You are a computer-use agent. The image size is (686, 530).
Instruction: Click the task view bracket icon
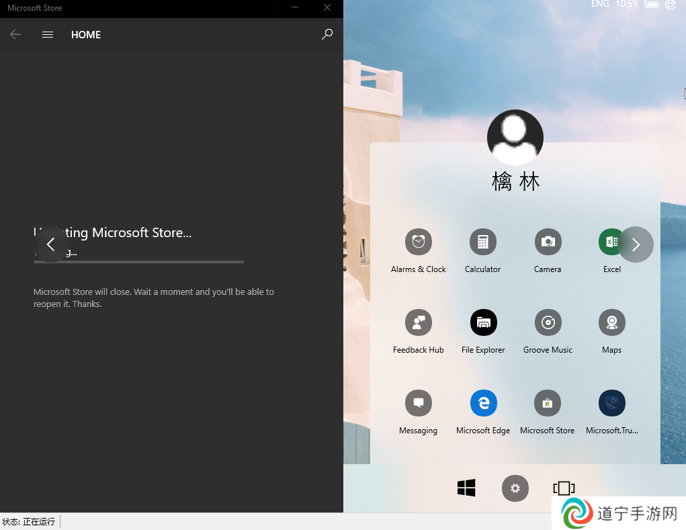564,488
